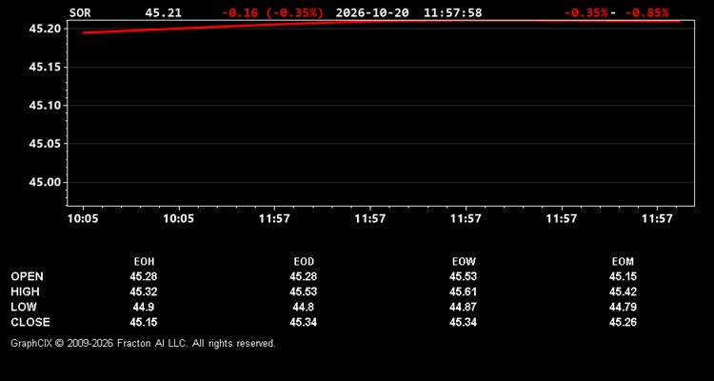The image size is (714, 381).
Task: Select the last price 45.21 in header
Action: point(163,12)
